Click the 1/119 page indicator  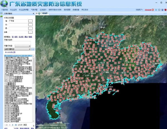[20, 125]
